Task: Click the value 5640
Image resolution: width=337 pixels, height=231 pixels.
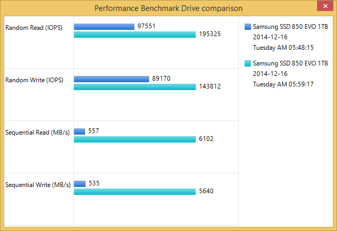Action: pos(206,191)
